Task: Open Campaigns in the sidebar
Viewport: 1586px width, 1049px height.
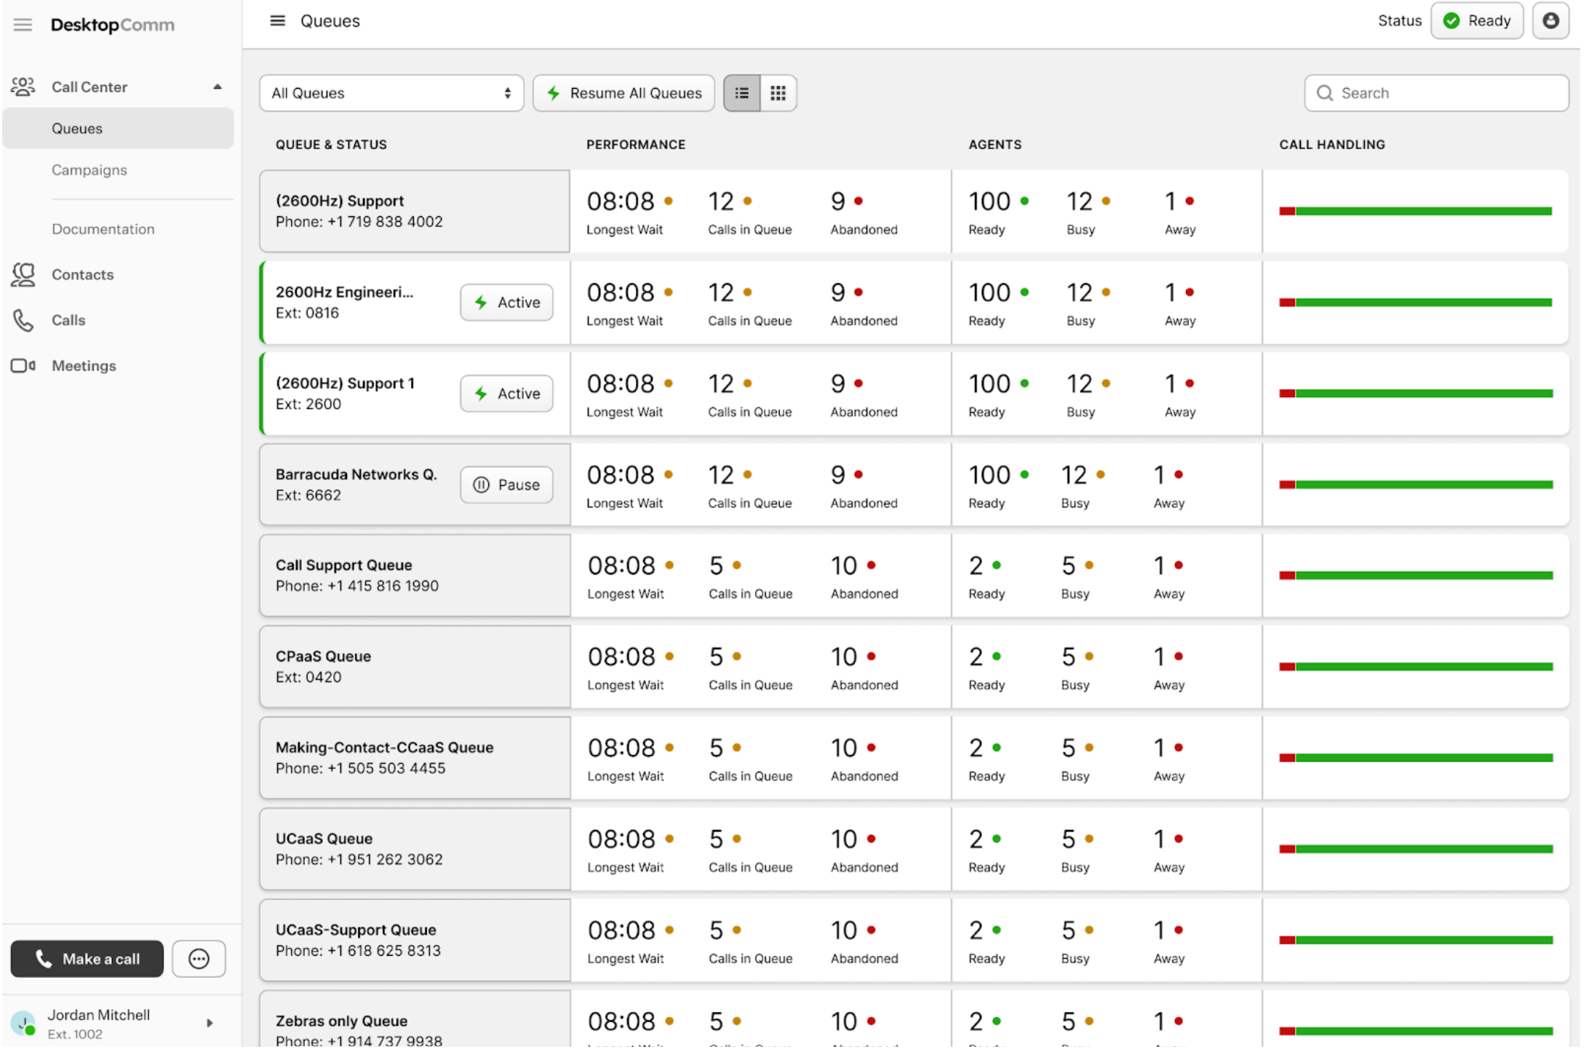Action: (89, 170)
